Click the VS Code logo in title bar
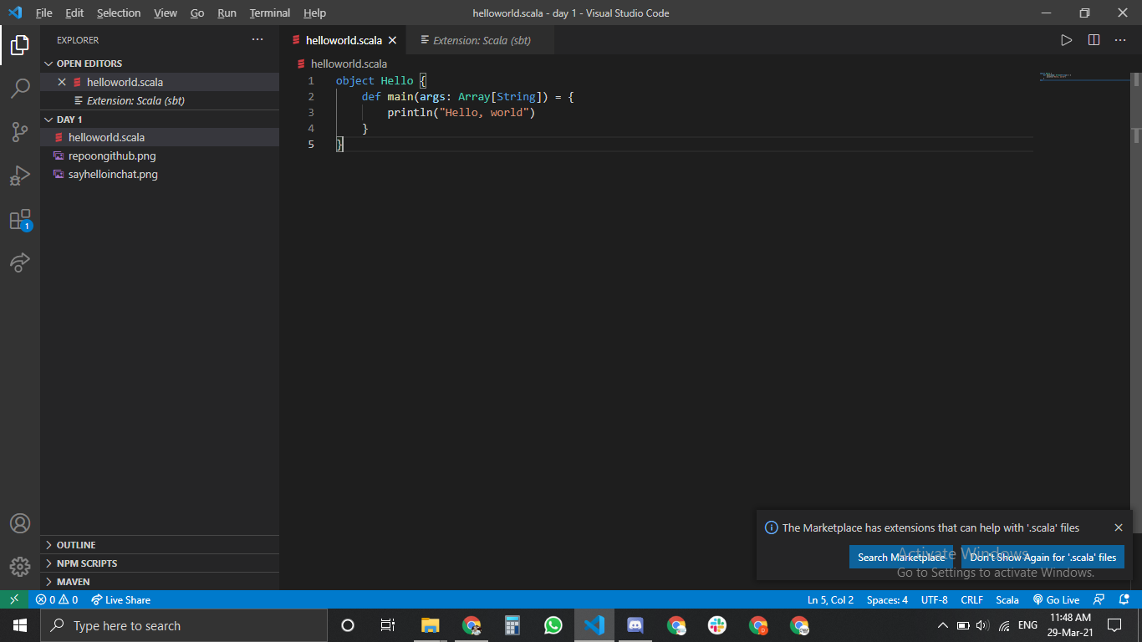 tap(14, 13)
